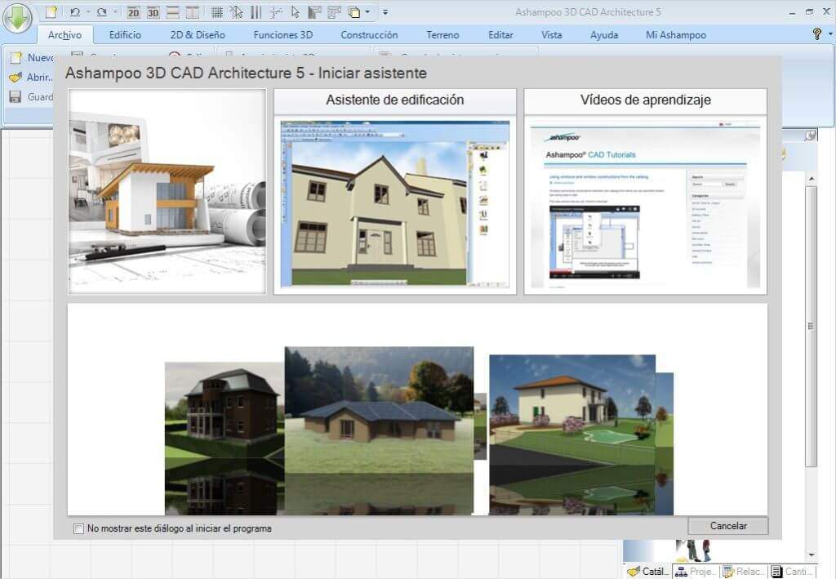This screenshot has height=579, width=836.
Task: Click the help question mark icon
Action: point(816,33)
